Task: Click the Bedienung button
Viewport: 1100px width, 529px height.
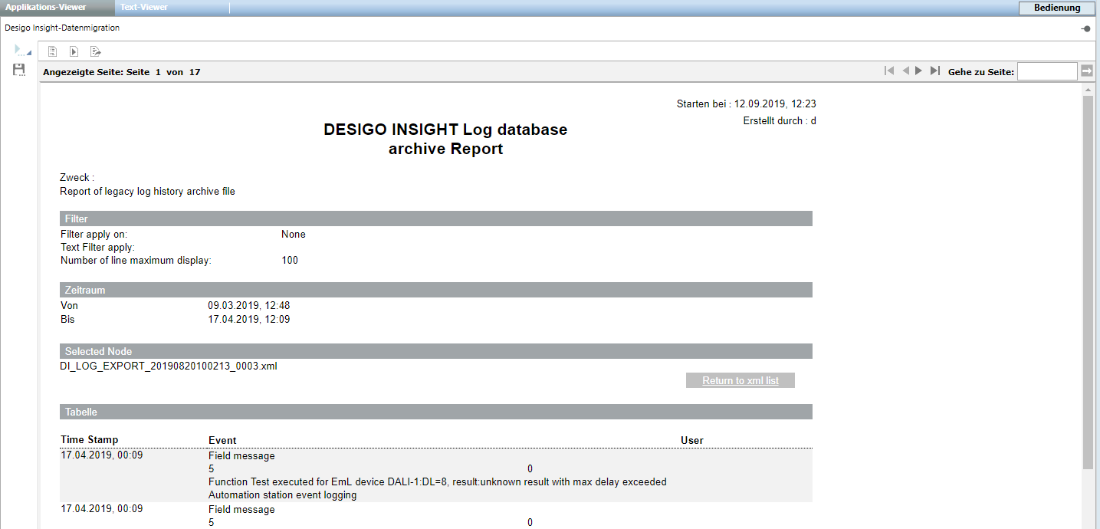Action: [1057, 8]
